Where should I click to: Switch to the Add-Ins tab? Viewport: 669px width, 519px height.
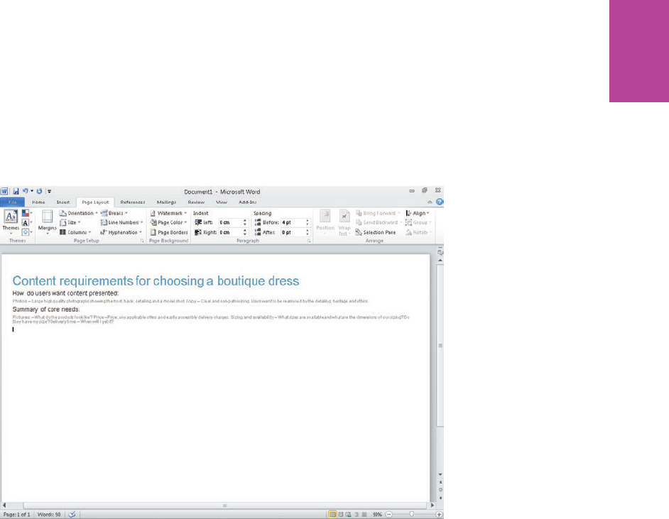click(x=247, y=202)
